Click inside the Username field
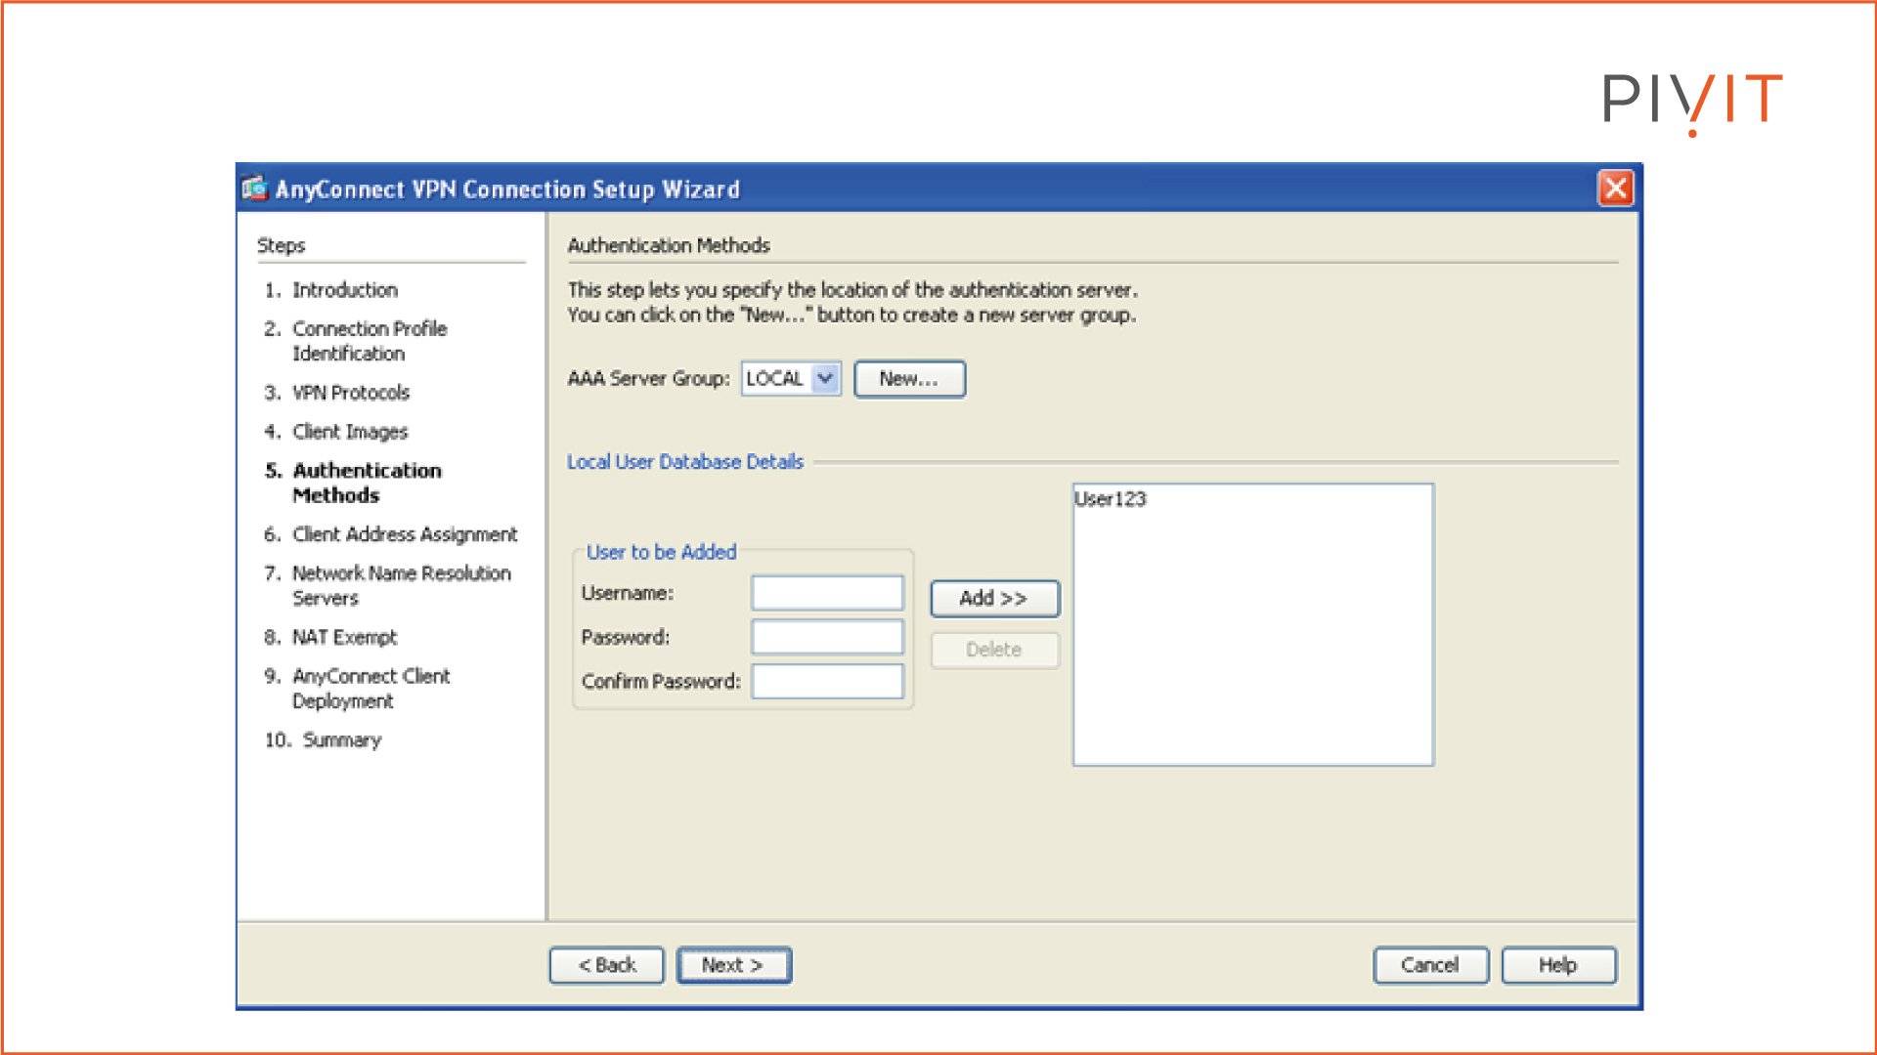This screenshot has height=1055, width=1877. 826,592
